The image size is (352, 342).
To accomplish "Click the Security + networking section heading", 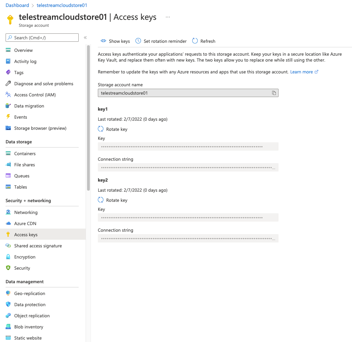I will (28, 200).
